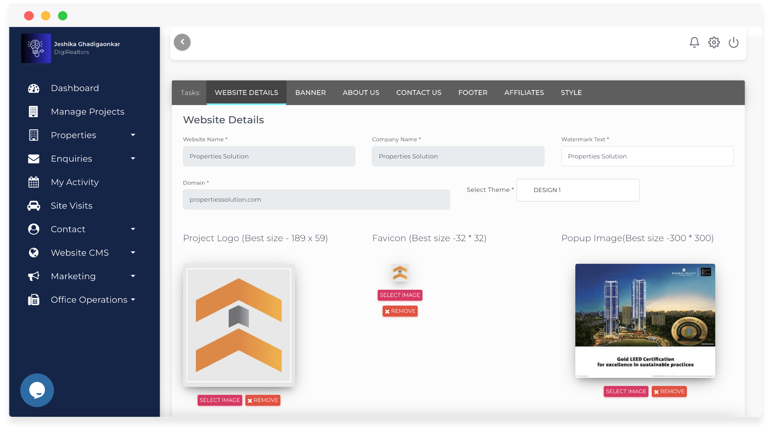Click the back arrow circle button

coord(182,42)
